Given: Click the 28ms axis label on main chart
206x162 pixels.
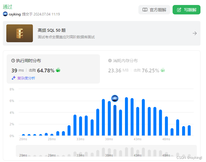Looking at the screenshot, I should point(52,139).
